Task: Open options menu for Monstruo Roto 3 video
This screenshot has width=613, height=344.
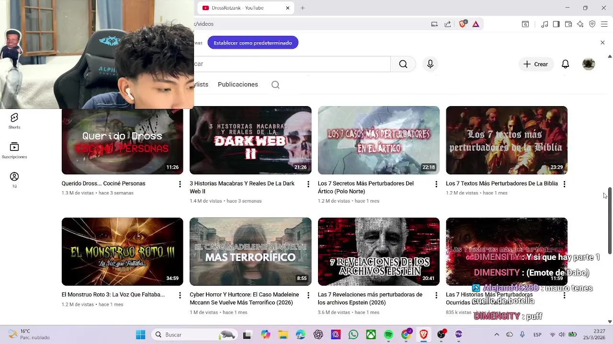Action: pyautogui.click(x=180, y=295)
